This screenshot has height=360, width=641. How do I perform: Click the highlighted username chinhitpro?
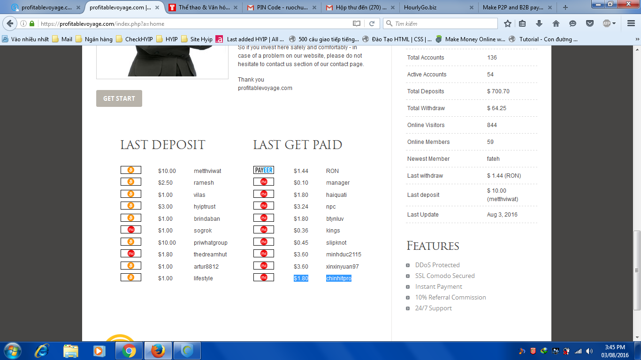point(339,278)
